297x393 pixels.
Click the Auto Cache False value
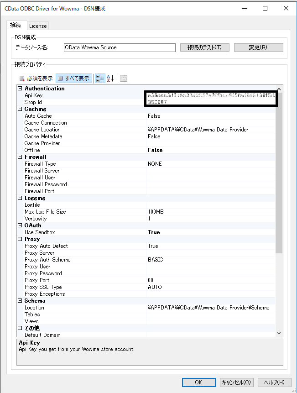pos(154,116)
